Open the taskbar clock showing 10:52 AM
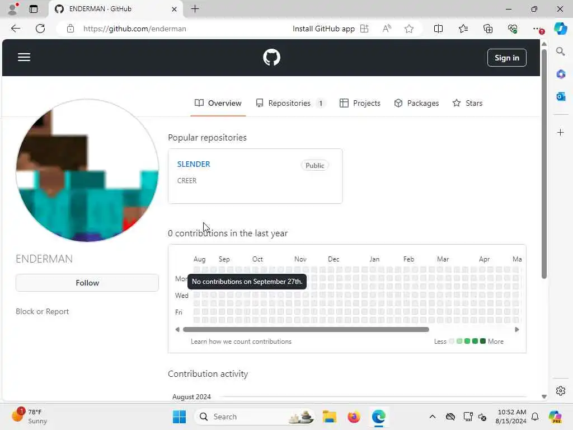Screen dimensions: 573x430 (x=511, y=417)
